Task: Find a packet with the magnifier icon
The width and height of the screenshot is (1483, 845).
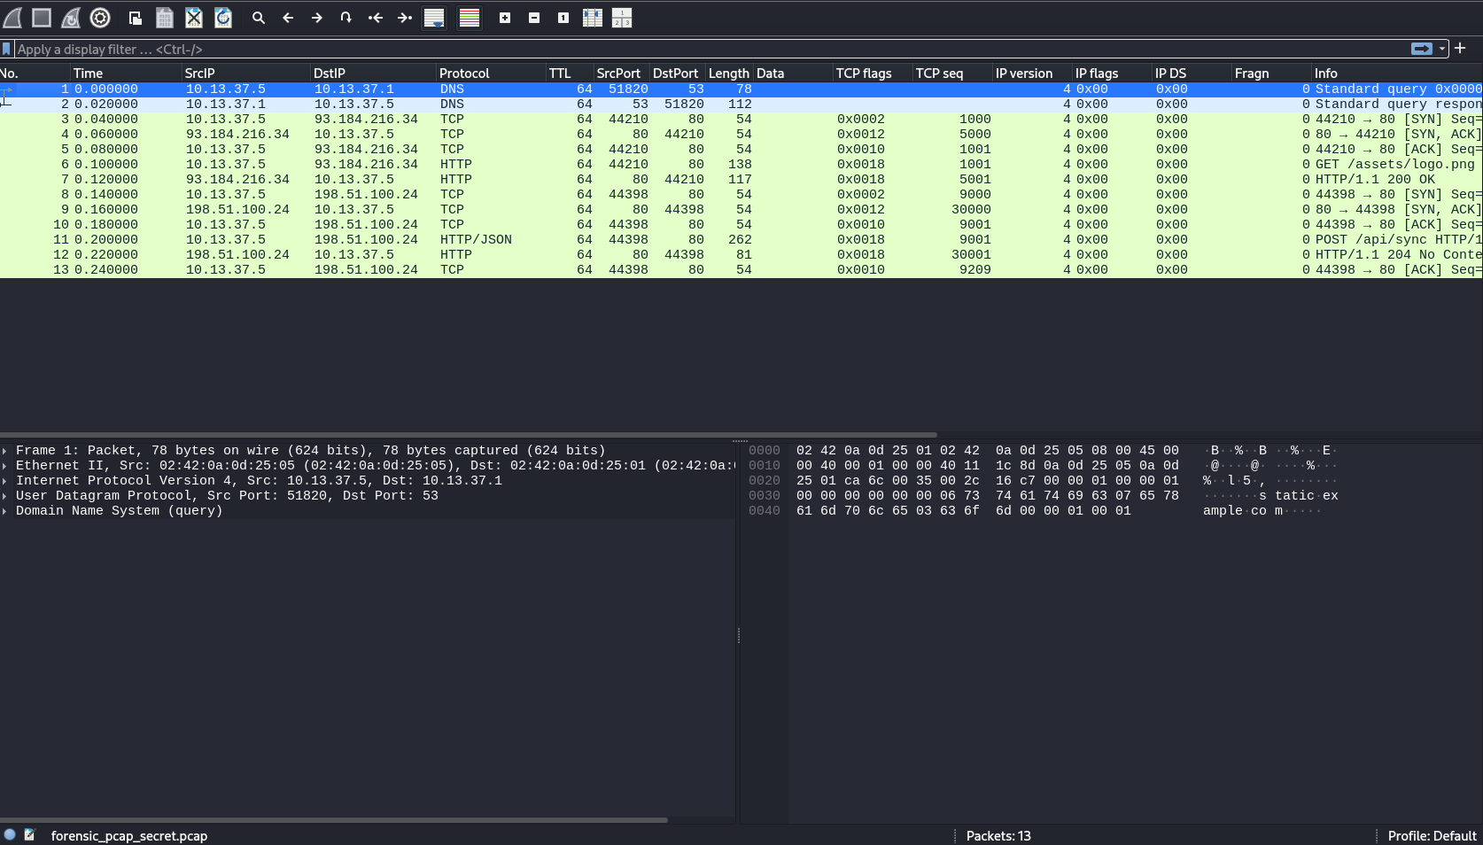Action: click(259, 18)
